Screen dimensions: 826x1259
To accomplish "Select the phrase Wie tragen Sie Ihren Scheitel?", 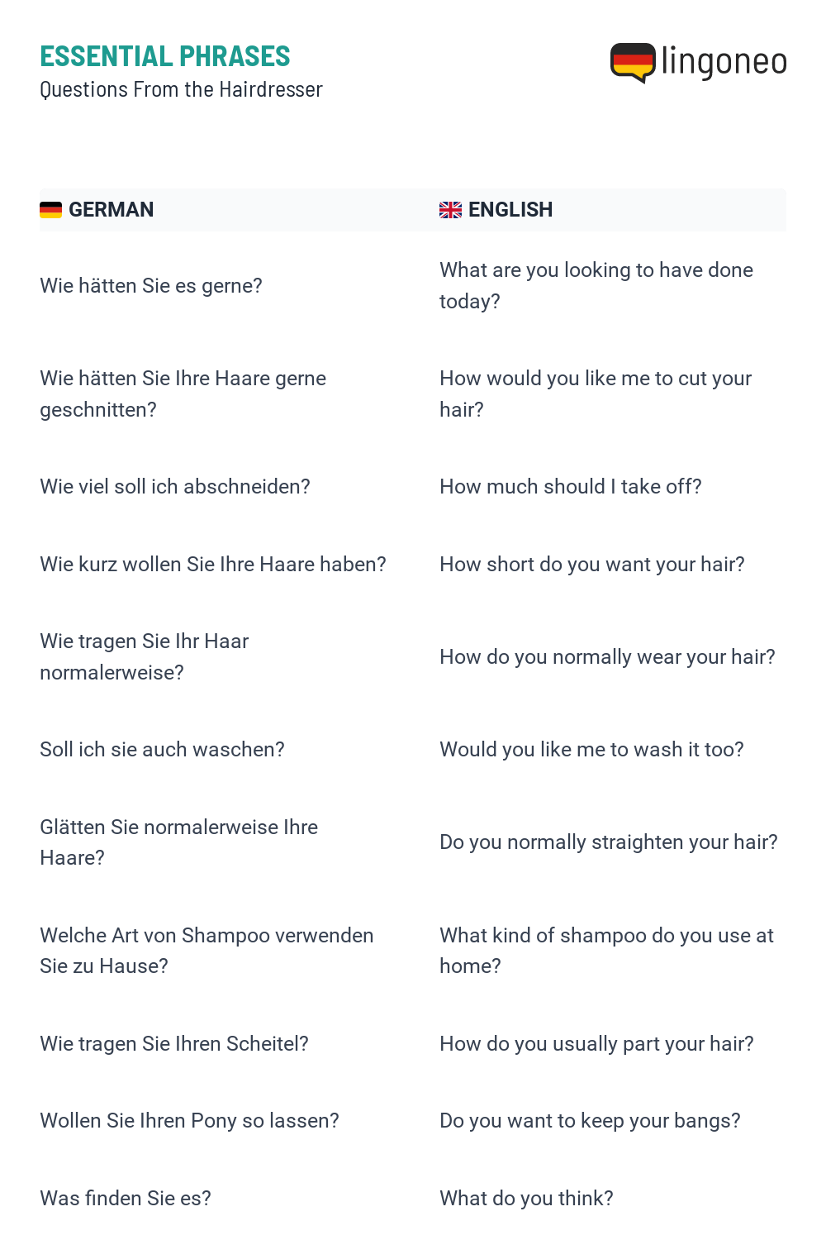I will point(174,1044).
